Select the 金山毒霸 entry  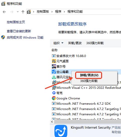pos(63,72)
